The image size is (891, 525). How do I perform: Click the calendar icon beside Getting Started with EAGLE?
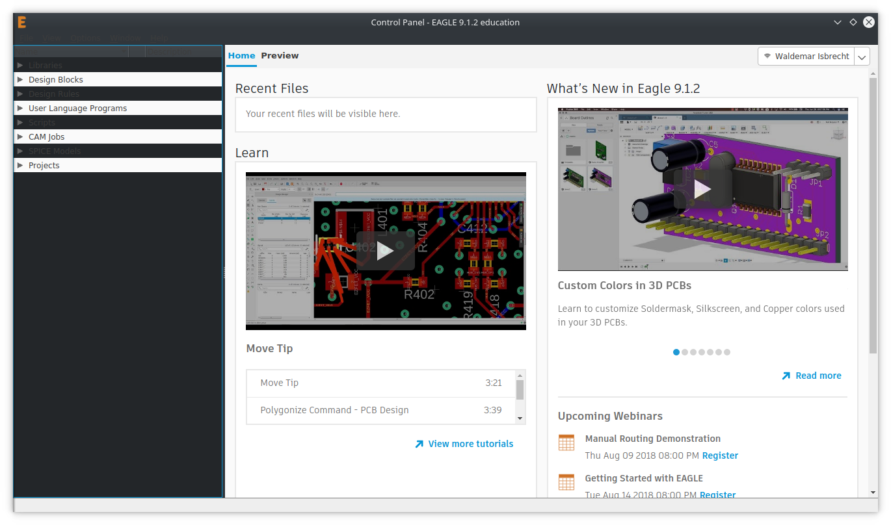point(566,481)
